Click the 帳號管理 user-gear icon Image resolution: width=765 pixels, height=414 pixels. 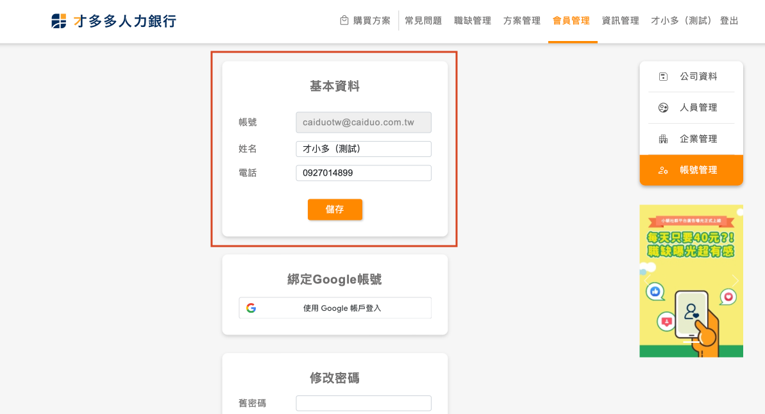663,170
